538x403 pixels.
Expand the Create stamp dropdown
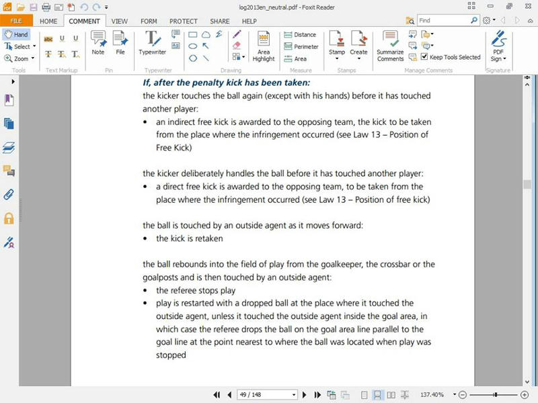(x=358, y=59)
